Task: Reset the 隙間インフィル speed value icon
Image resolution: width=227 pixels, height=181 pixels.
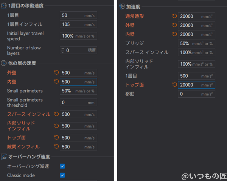Action: (56, 147)
